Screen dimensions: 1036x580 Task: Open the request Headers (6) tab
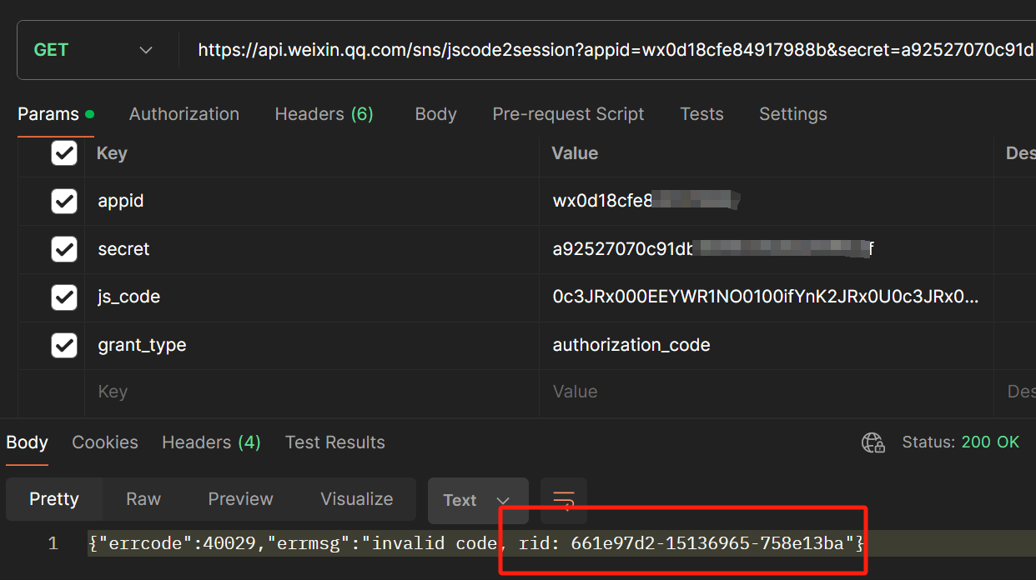324,114
